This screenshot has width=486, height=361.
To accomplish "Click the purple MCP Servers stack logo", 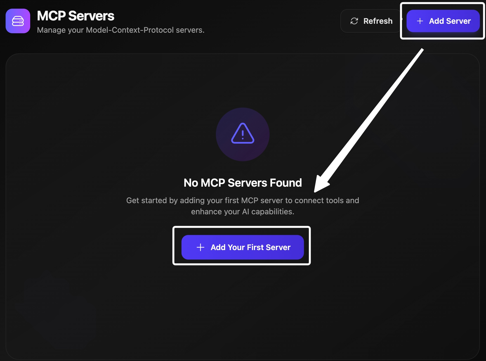I will [18, 21].
